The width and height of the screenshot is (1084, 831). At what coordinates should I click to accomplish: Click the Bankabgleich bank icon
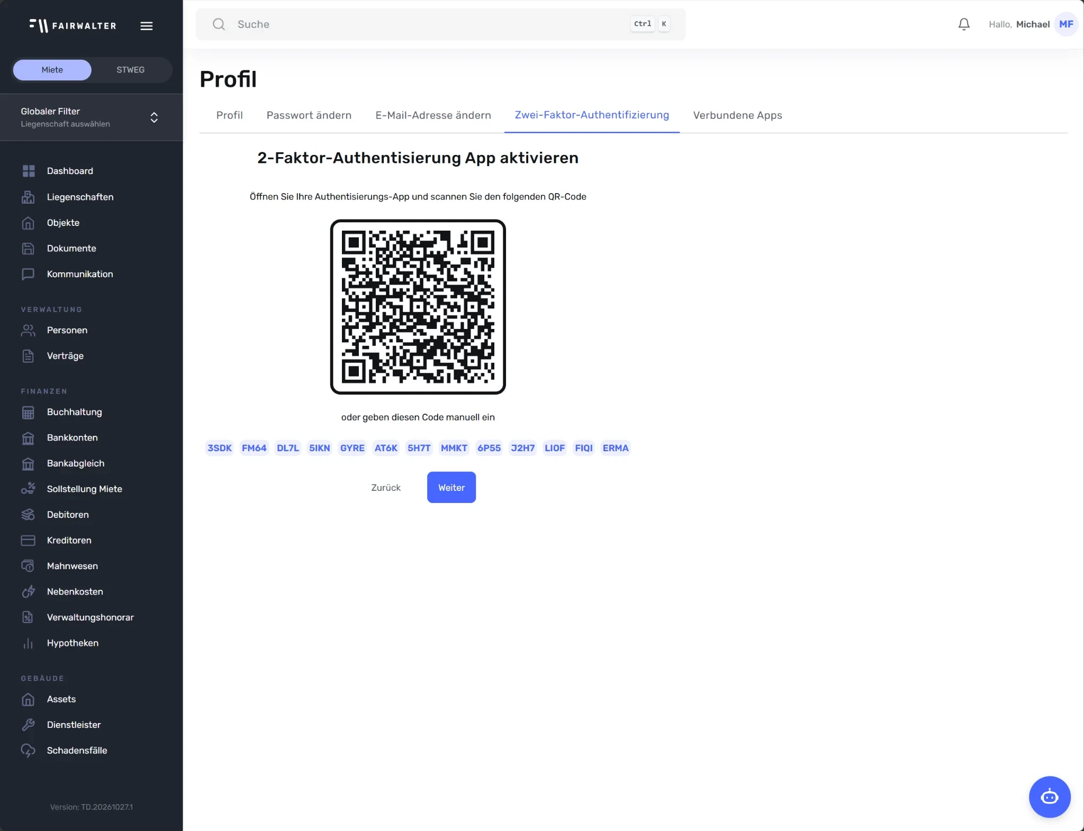point(28,463)
